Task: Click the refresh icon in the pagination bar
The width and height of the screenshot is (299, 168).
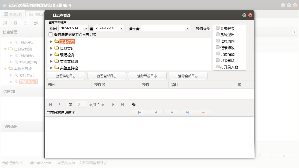Action: [134, 104]
